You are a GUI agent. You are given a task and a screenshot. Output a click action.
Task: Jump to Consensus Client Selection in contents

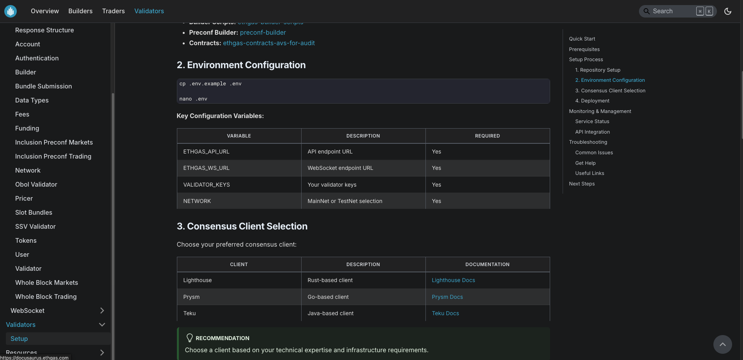pos(610,90)
